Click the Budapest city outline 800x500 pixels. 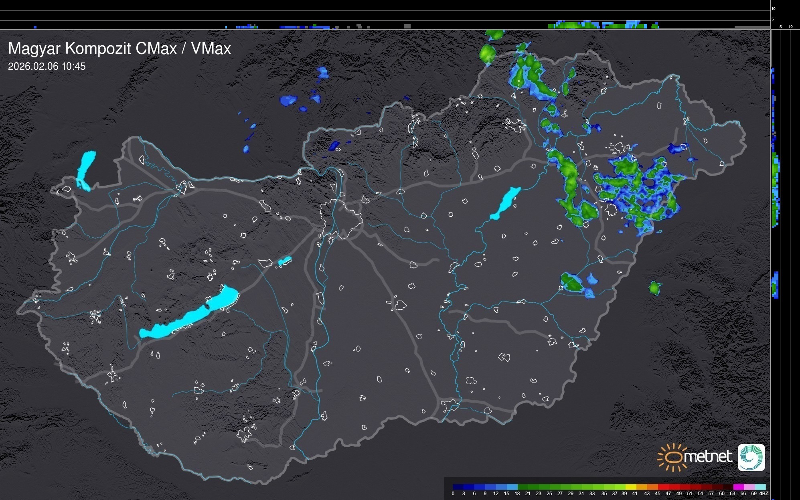click(341, 219)
